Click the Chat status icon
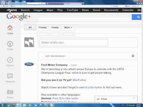 [98, 99]
